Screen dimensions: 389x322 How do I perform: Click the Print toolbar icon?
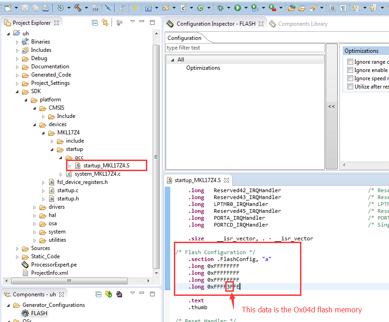pos(45,8)
